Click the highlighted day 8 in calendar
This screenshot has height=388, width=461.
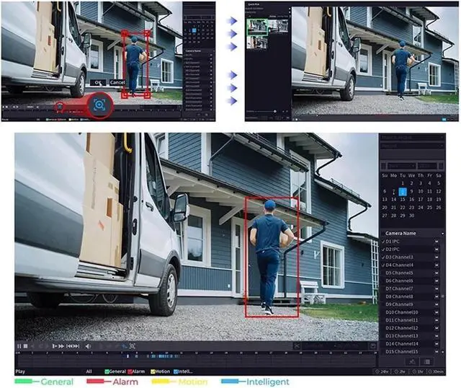coord(403,192)
